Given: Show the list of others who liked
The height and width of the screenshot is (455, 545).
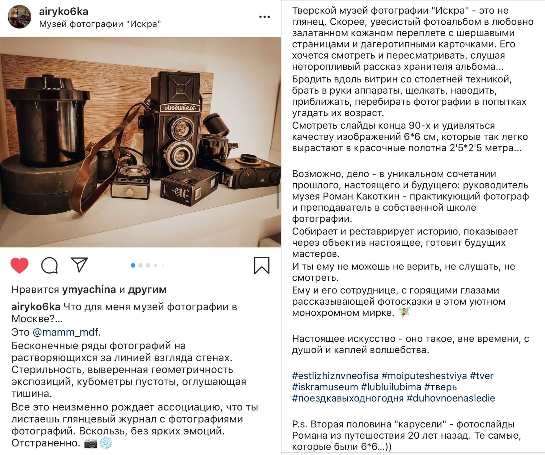Looking at the screenshot, I should pos(147,289).
